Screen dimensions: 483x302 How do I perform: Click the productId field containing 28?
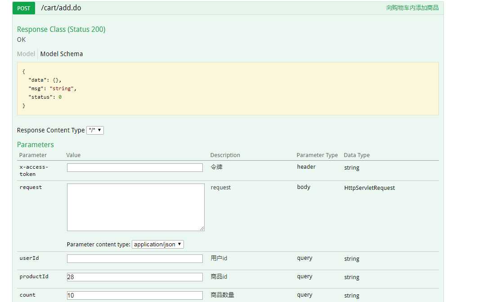[x=135, y=277]
